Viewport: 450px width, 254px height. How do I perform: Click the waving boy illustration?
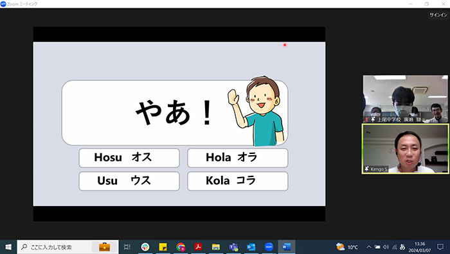click(x=256, y=111)
